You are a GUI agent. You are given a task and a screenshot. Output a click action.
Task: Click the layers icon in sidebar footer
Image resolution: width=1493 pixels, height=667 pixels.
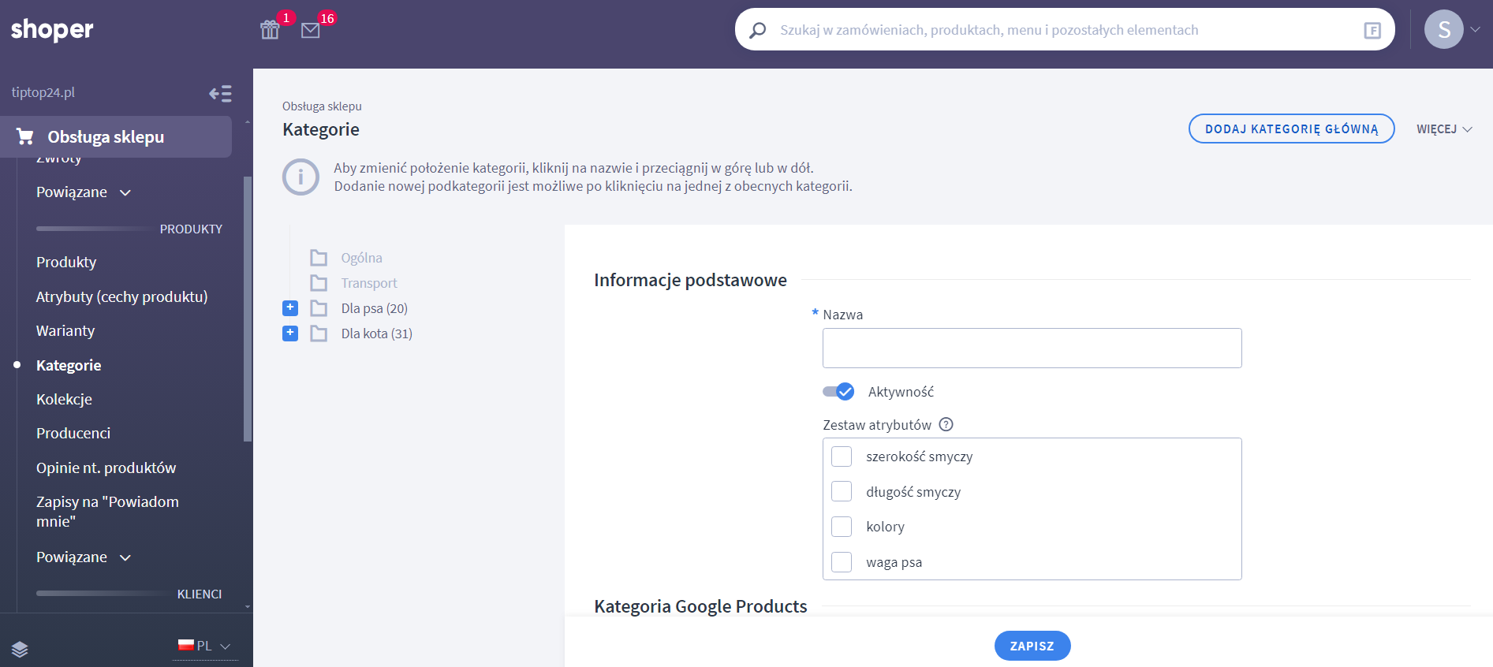point(21,649)
